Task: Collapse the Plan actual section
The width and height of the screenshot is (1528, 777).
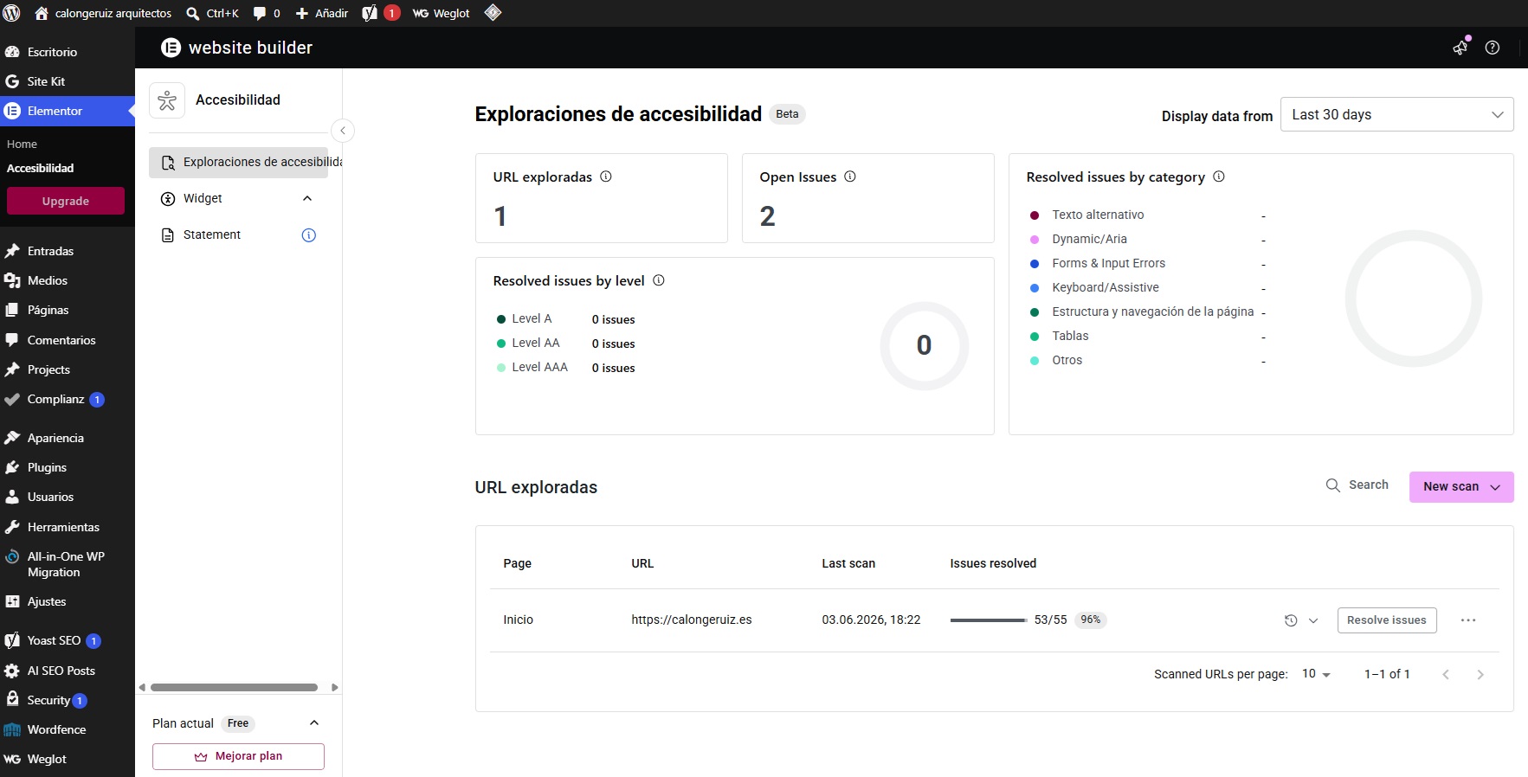Action: [x=314, y=722]
